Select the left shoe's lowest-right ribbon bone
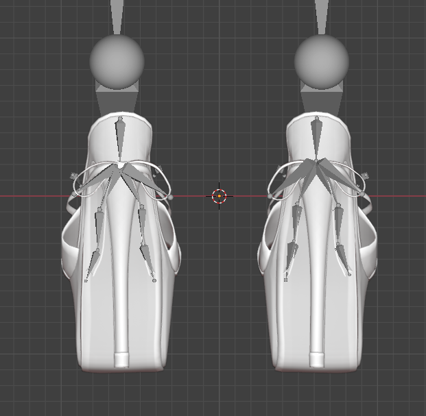This screenshot has width=426, height=416. coord(147,263)
